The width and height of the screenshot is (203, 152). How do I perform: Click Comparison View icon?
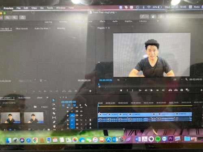pyautogui.click(x=187, y=90)
